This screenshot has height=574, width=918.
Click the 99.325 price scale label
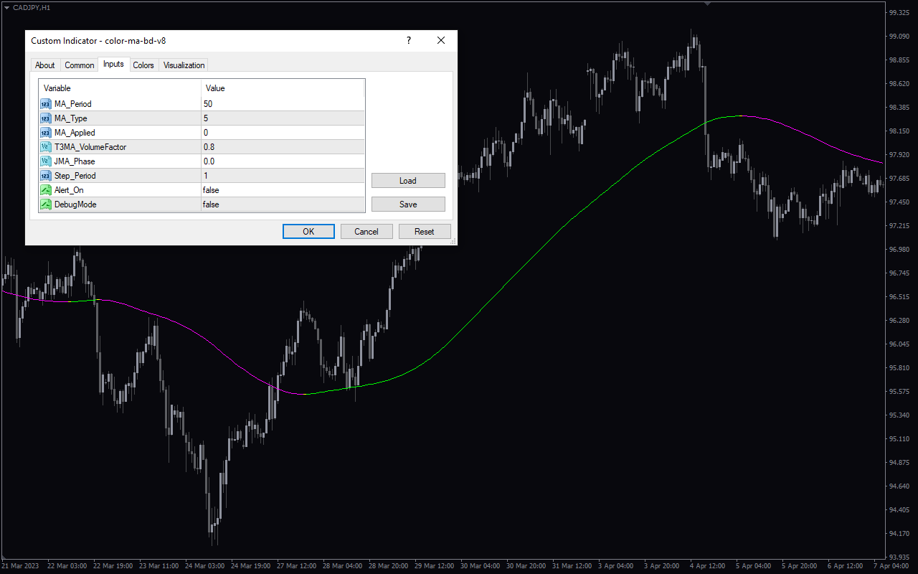point(899,13)
